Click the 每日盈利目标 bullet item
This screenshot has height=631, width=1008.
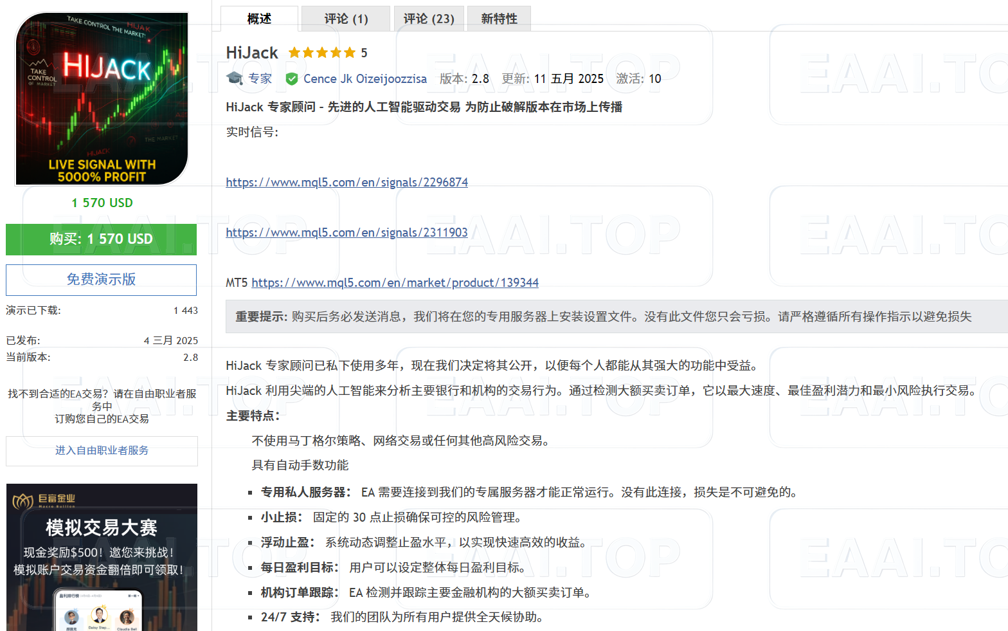[393, 567]
